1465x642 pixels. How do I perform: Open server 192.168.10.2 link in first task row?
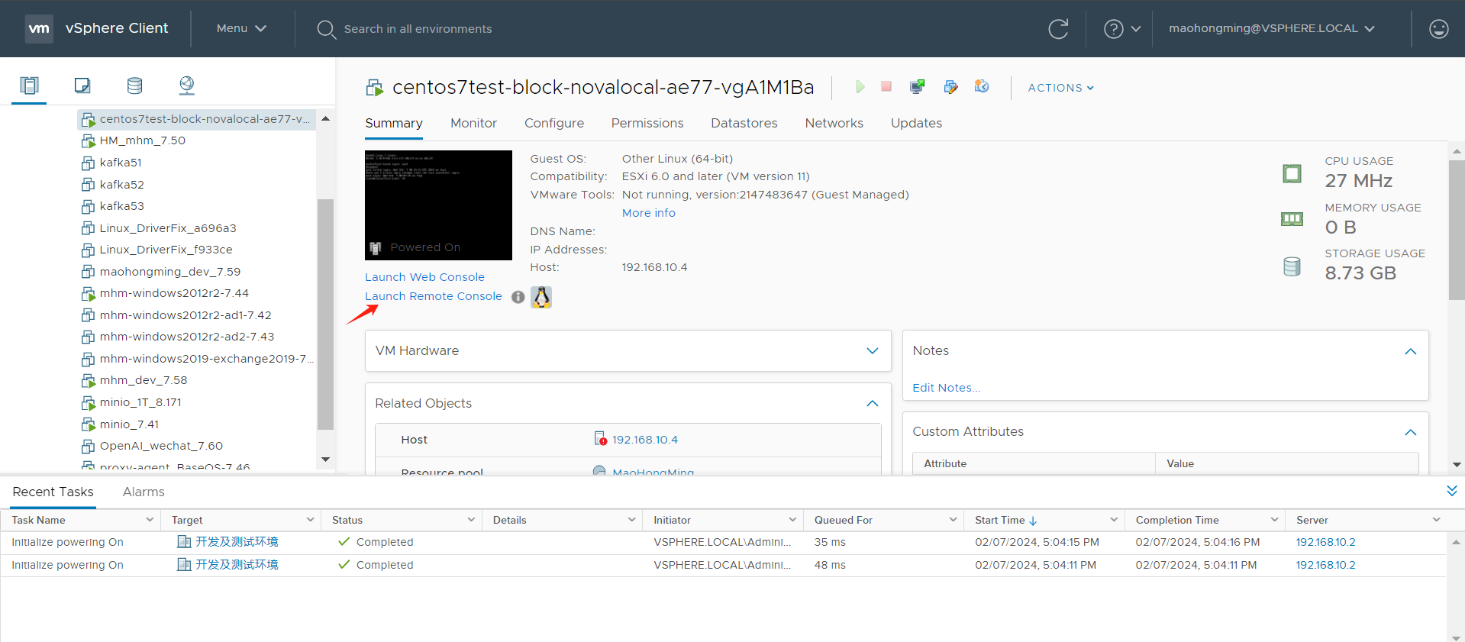click(1326, 542)
